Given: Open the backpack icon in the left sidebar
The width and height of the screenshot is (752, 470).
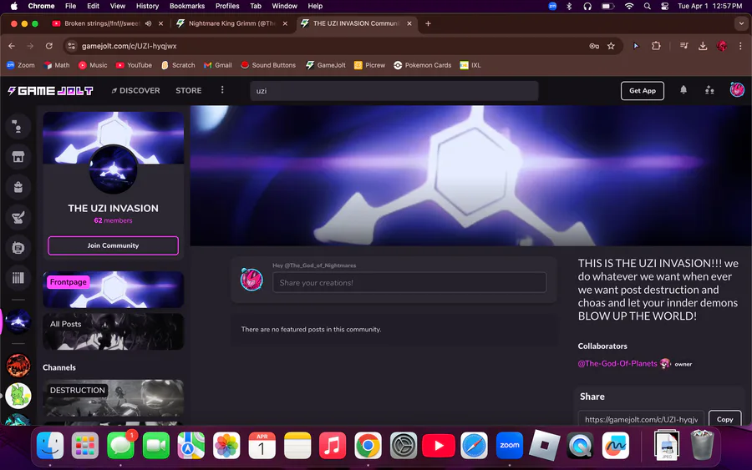Looking at the screenshot, I should (18, 187).
